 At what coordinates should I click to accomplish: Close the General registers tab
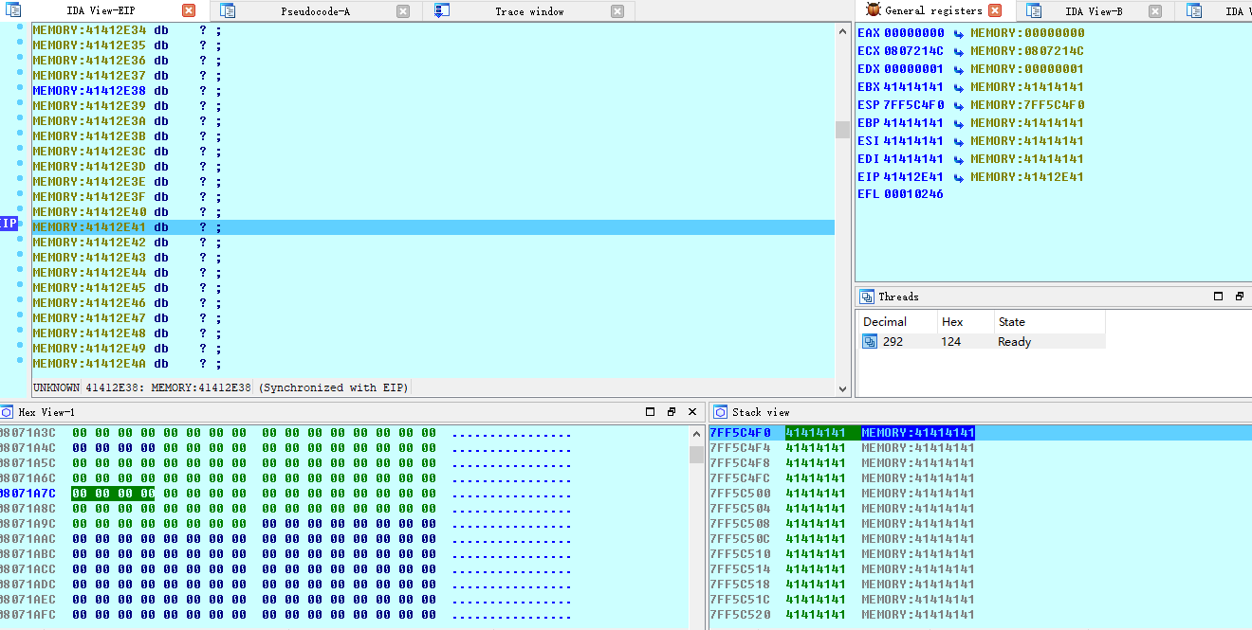pos(995,10)
